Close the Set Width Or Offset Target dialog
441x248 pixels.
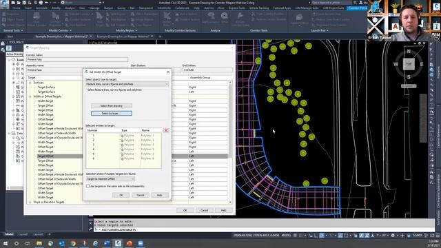(x=168, y=72)
